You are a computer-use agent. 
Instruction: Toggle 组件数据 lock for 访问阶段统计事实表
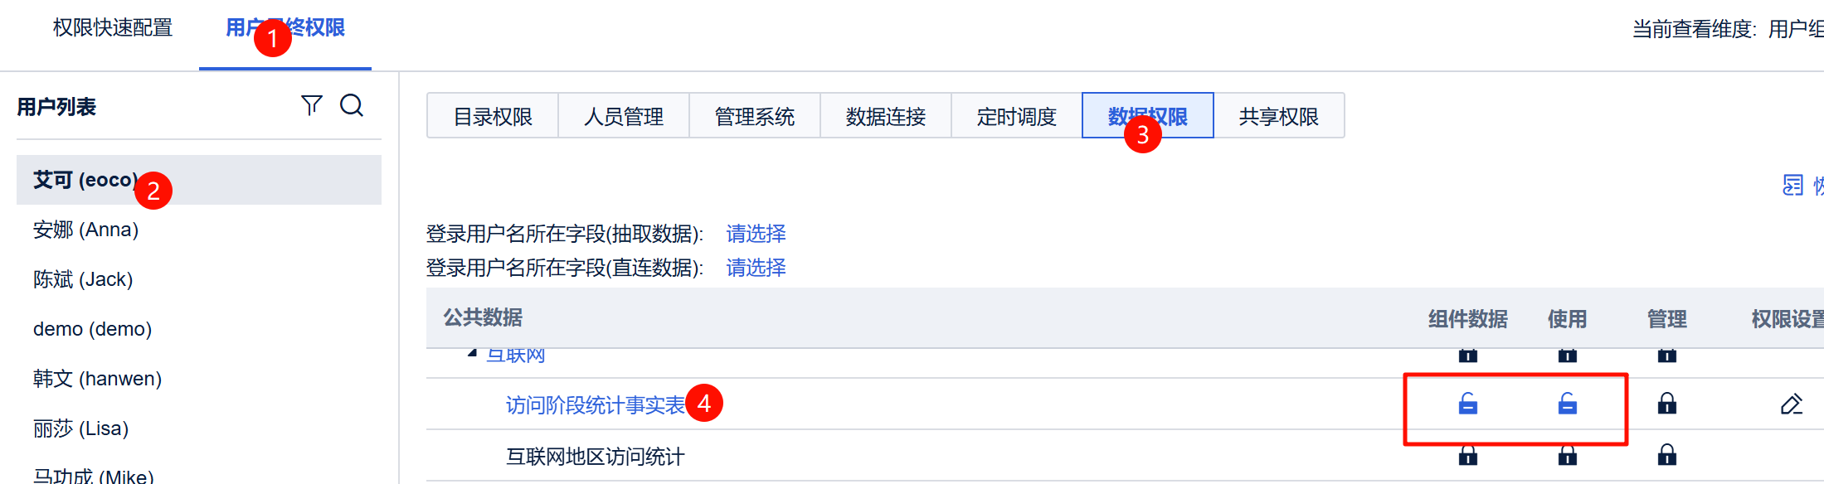coord(1467,404)
